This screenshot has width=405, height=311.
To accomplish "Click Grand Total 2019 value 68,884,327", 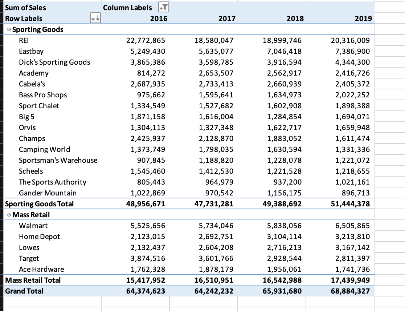I will (x=350, y=291).
